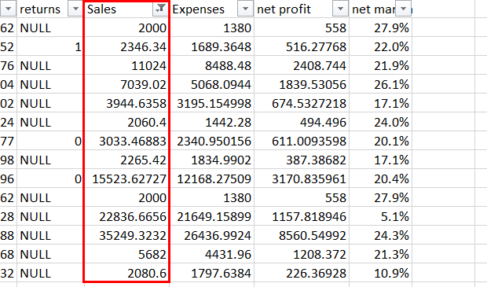Select the Sales cell showing 35249.3232
This screenshot has width=487, height=287.
(126, 235)
